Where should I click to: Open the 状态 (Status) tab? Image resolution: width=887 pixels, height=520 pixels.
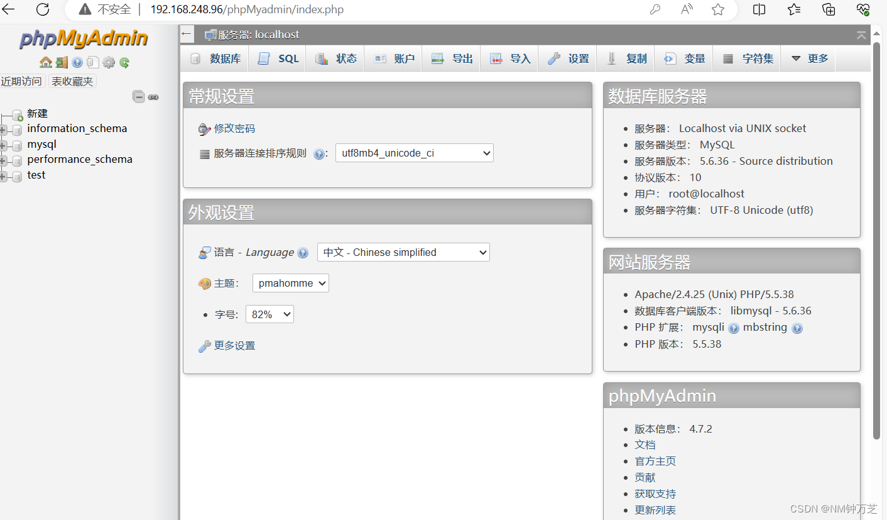point(336,58)
